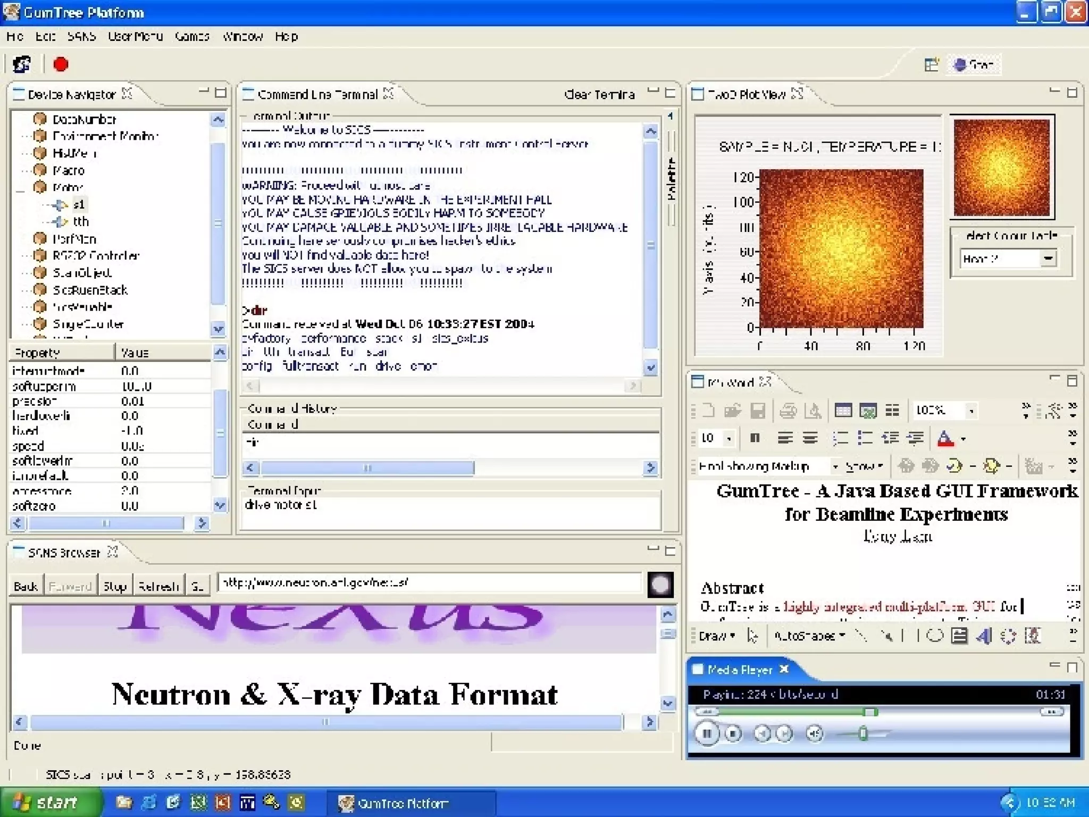Viewport: 1089px width, 817px height.
Task: Open the colour table dropdown
Action: [1048, 259]
